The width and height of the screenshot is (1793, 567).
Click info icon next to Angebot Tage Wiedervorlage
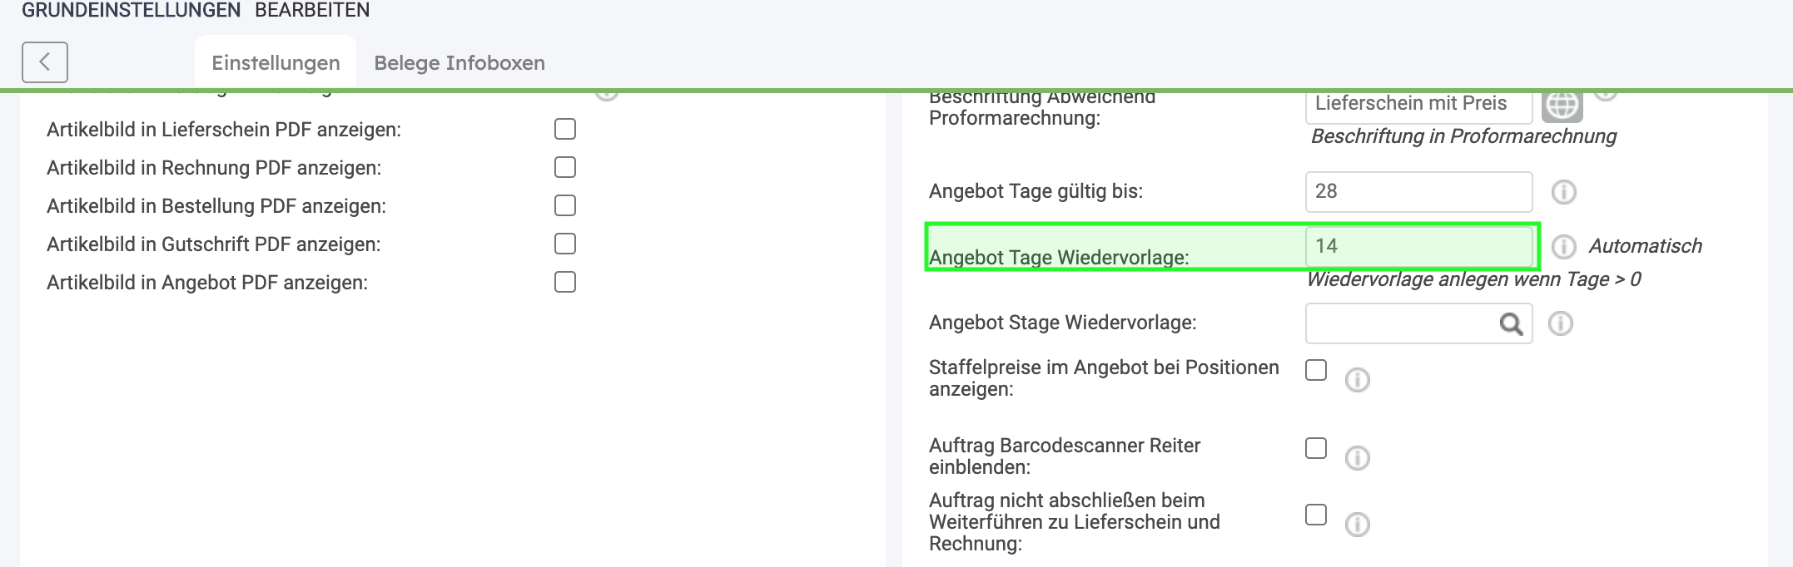point(1563,247)
